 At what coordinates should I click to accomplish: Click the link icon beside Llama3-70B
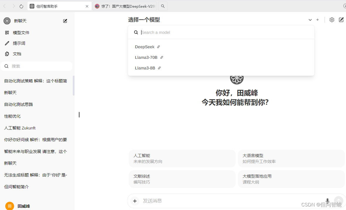(x=161, y=57)
